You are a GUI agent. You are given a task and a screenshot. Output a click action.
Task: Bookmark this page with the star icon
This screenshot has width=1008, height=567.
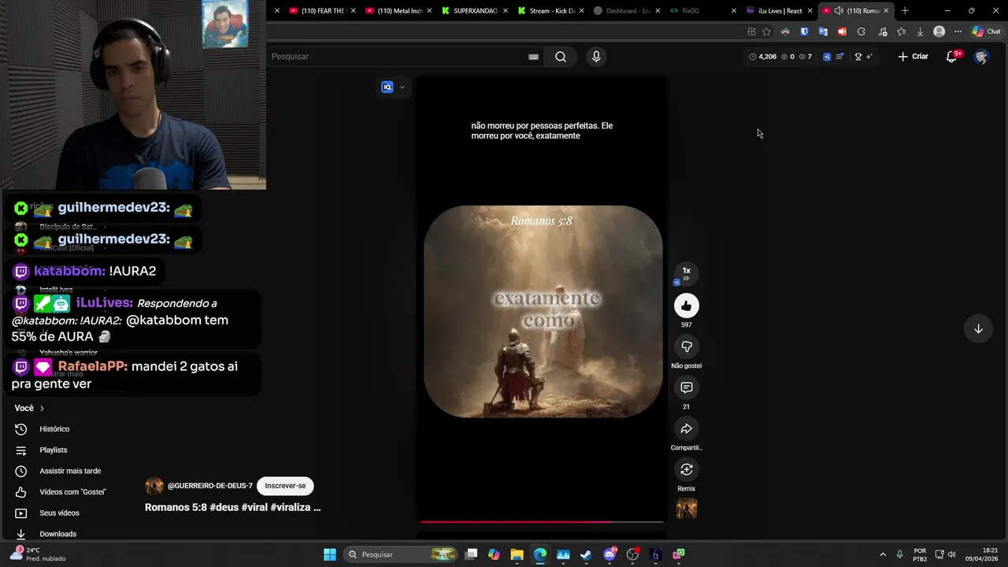(766, 31)
